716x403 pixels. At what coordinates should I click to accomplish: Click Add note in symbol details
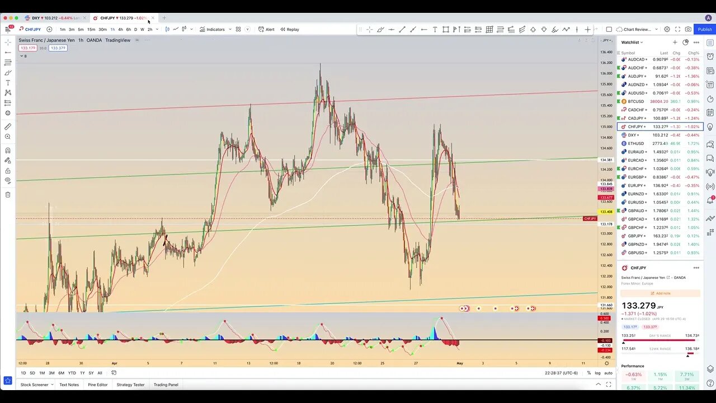click(x=661, y=293)
